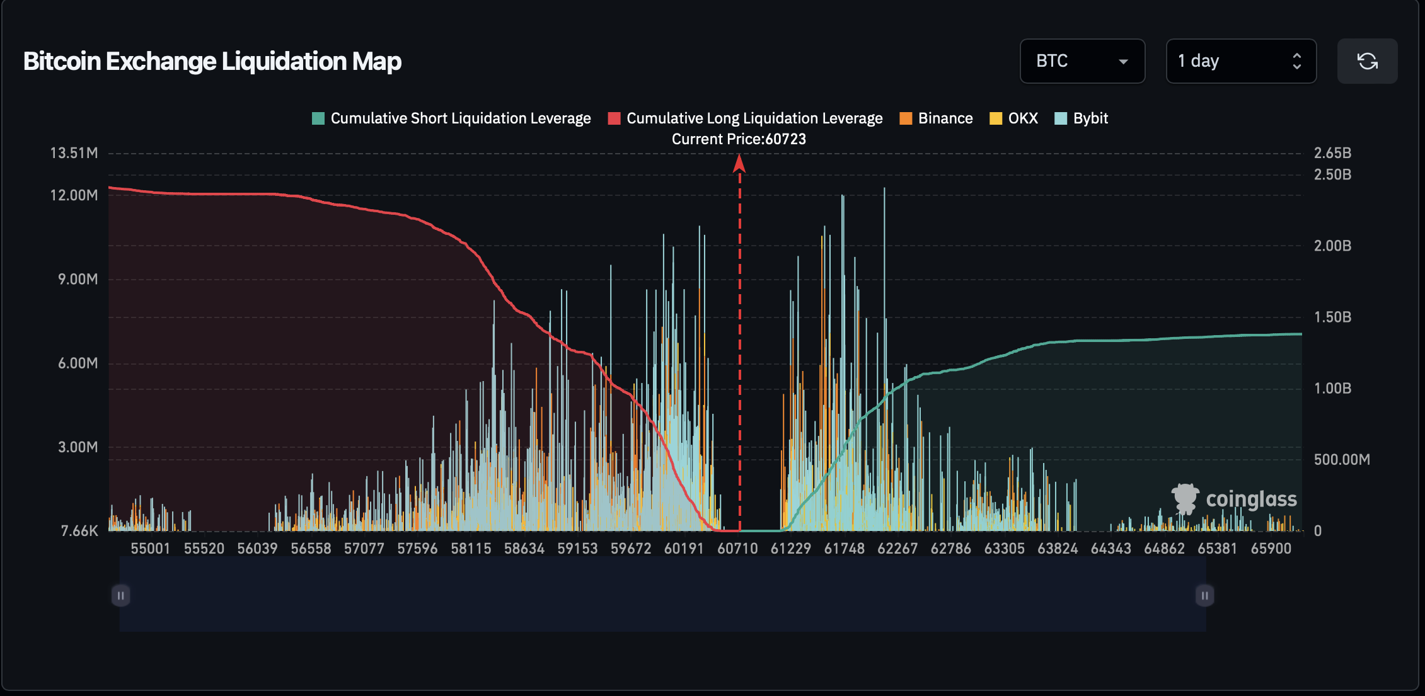Click the yellow OKX legend swatch

pos(996,118)
